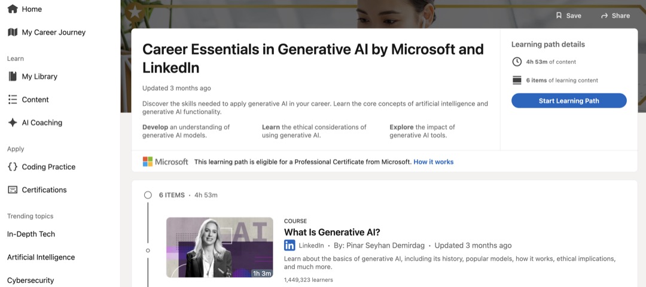The image size is (646, 287).
Task: Toggle the circle beside 6 ITEMS
Action: coord(148,195)
